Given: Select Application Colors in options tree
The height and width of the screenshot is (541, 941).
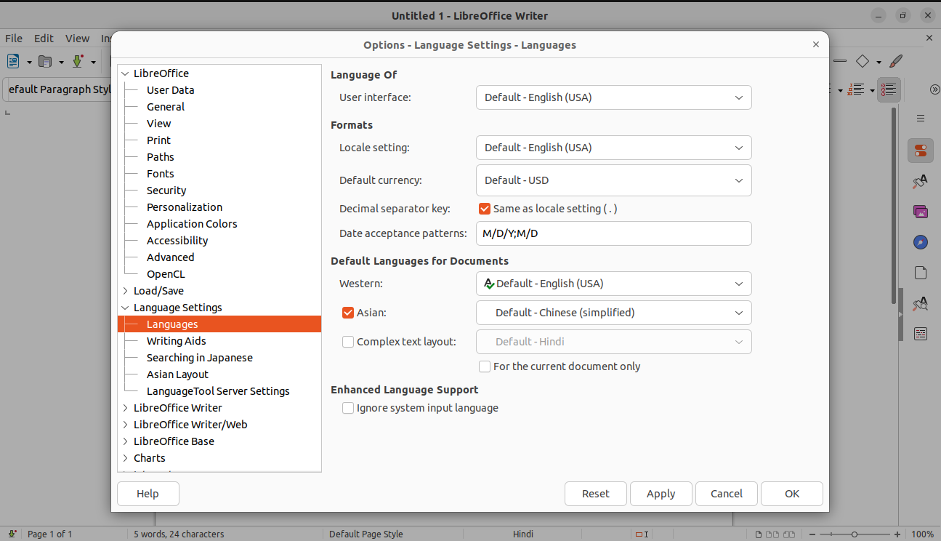Looking at the screenshot, I should point(192,224).
